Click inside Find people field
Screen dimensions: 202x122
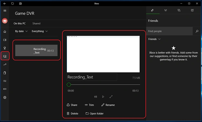tap(169, 31)
